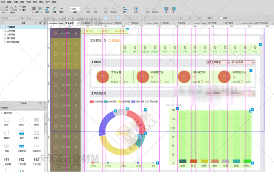Screen dimensions: 274x180
Task: Open the 编辑 menu
Action: point(9,2)
